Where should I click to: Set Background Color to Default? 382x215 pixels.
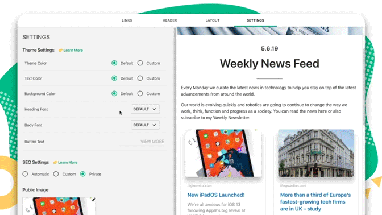(114, 94)
